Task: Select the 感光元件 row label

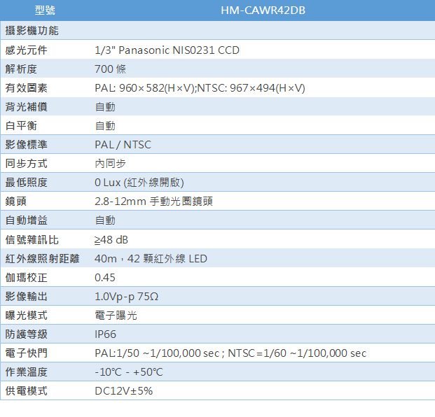Action: click(x=26, y=50)
